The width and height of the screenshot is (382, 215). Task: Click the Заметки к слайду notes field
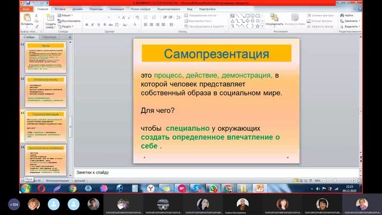coord(216,173)
